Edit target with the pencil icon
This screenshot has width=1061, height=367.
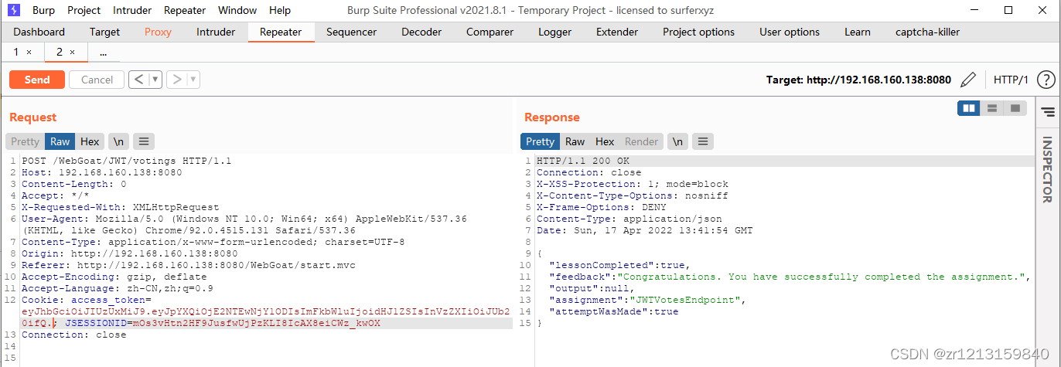pos(967,80)
